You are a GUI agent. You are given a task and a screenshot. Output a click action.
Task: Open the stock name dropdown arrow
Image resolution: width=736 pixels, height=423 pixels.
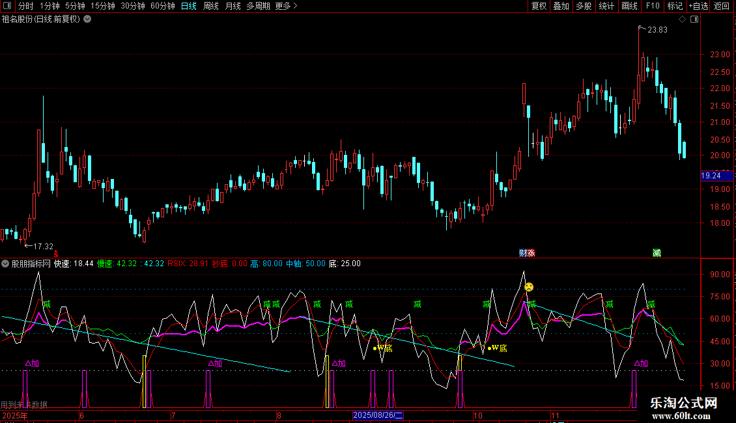(x=87, y=19)
